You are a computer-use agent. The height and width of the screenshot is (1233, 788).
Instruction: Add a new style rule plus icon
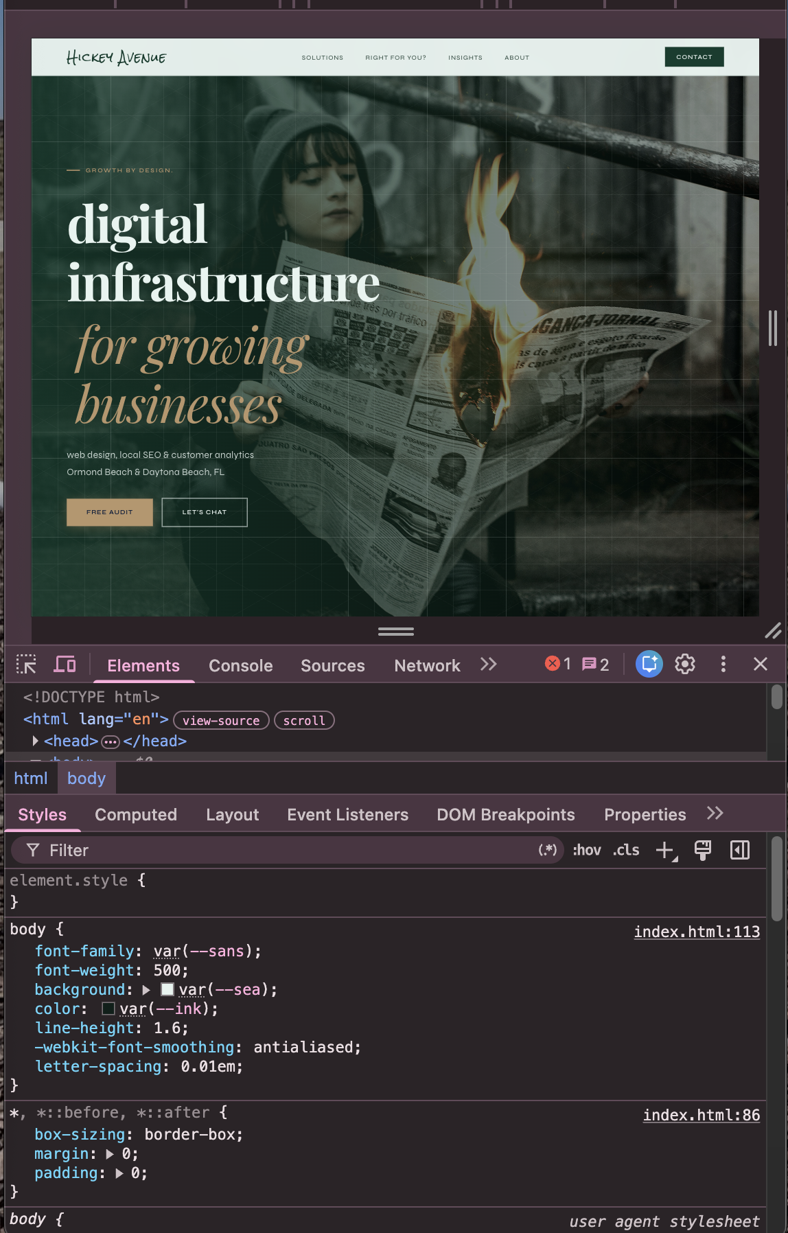point(666,851)
